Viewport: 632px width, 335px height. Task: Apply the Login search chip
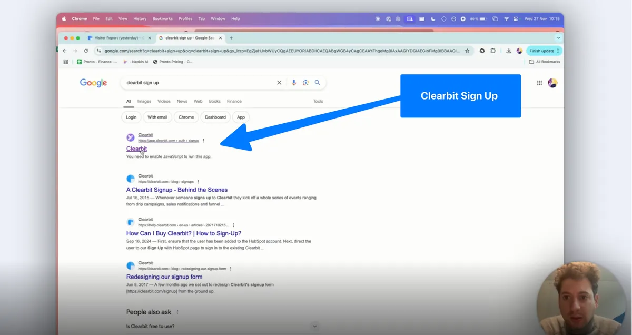pyautogui.click(x=131, y=117)
